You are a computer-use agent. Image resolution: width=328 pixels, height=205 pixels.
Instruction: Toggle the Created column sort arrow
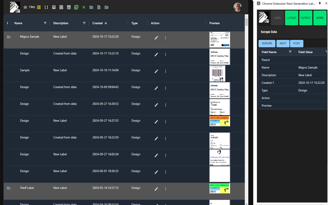[106, 23]
